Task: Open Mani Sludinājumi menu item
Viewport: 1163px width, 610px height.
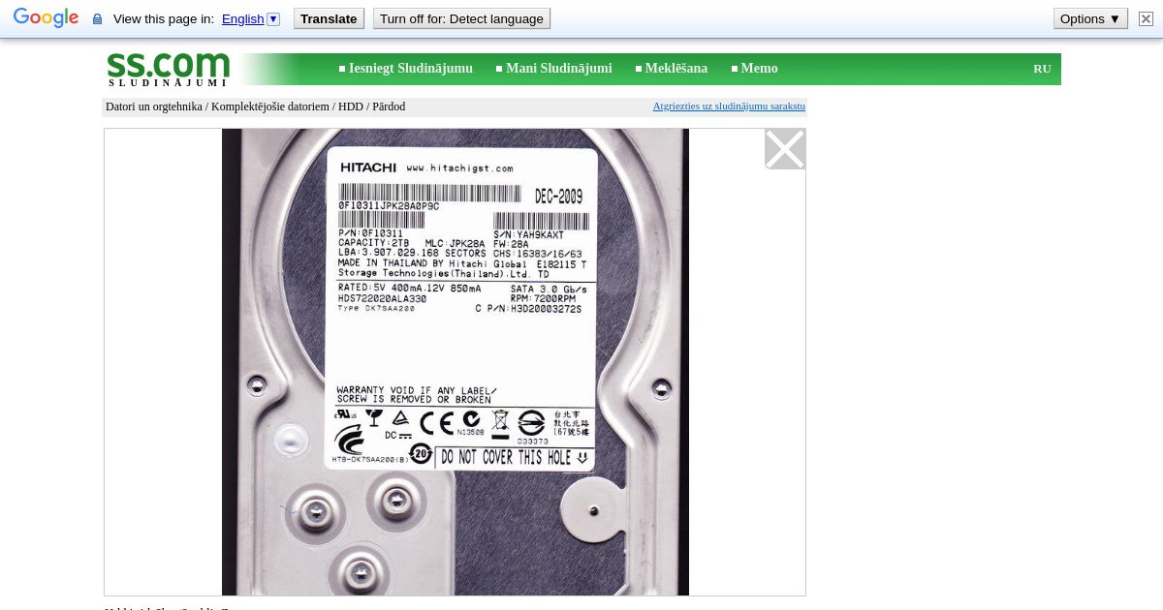Action: tap(559, 69)
